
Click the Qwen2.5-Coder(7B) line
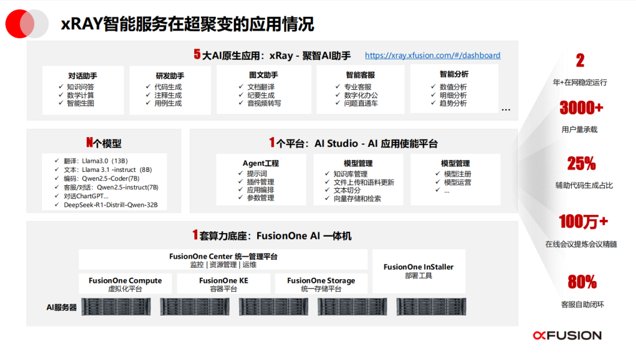coord(101,179)
